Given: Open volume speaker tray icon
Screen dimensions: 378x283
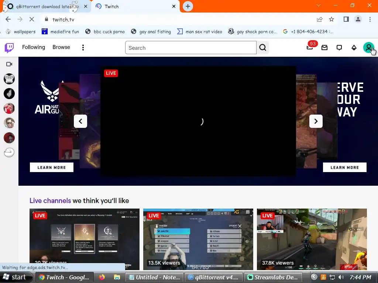Looking at the screenshot, I should click(x=341, y=277).
